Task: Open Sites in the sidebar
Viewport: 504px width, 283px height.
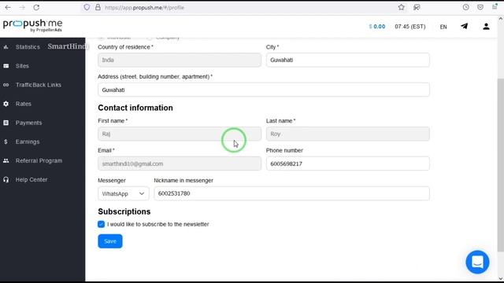Action: pos(22,66)
